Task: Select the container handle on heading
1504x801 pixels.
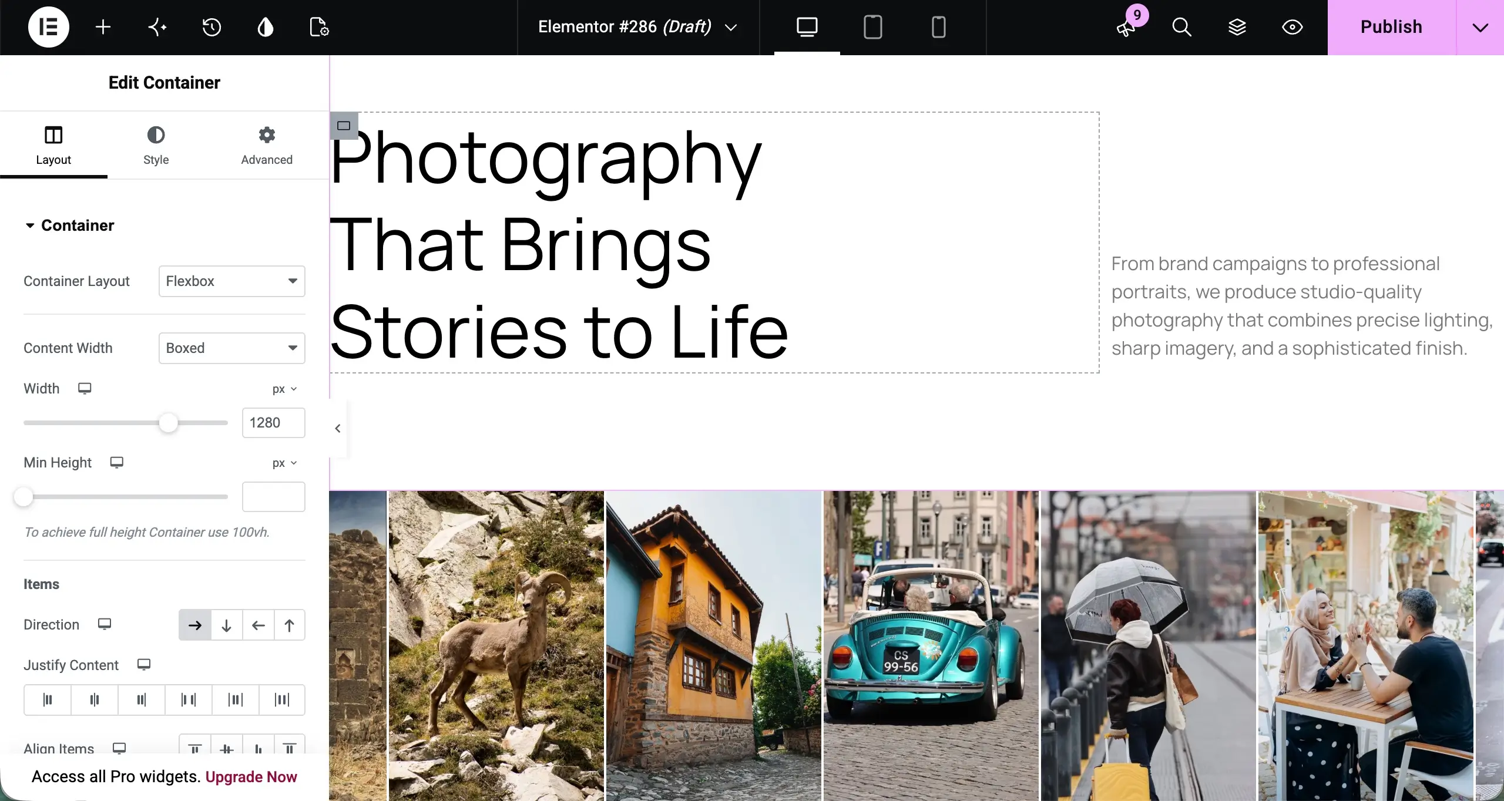Action: pyautogui.click(x=344, y=126)
